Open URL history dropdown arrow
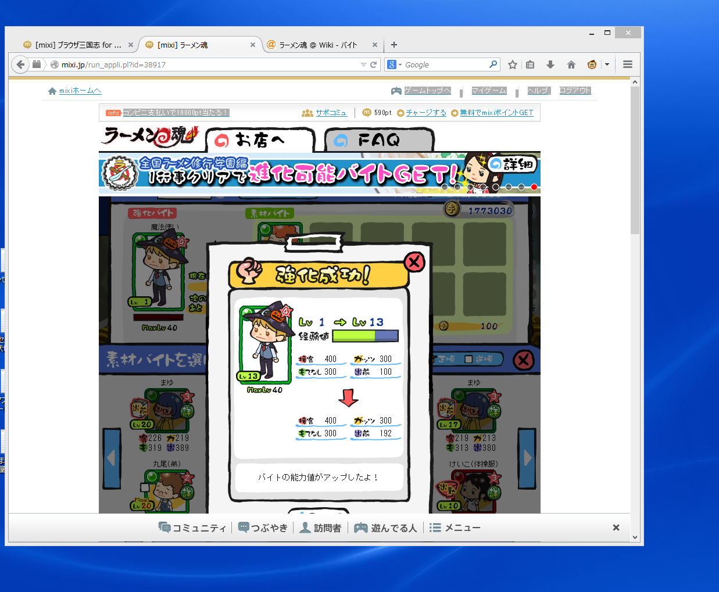Image resolution: width=719 pixels, height=592 pixels. [x=363, y=64]
